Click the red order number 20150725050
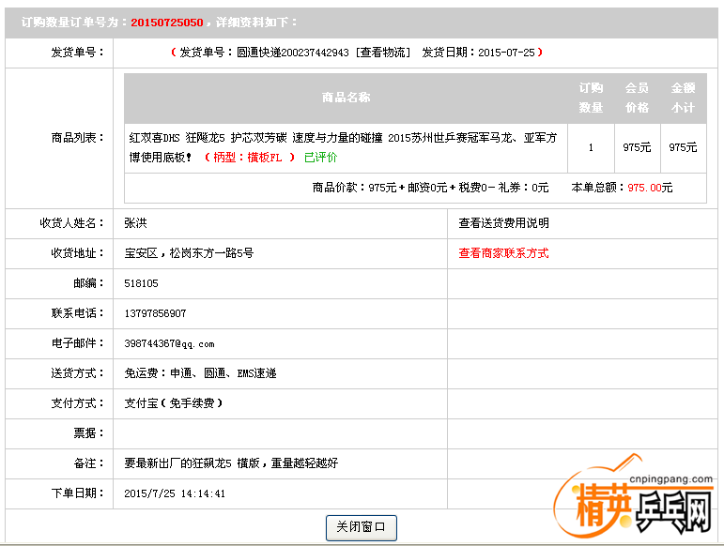The height and width of the screenshot is (546, 724). tap(166, 22)
